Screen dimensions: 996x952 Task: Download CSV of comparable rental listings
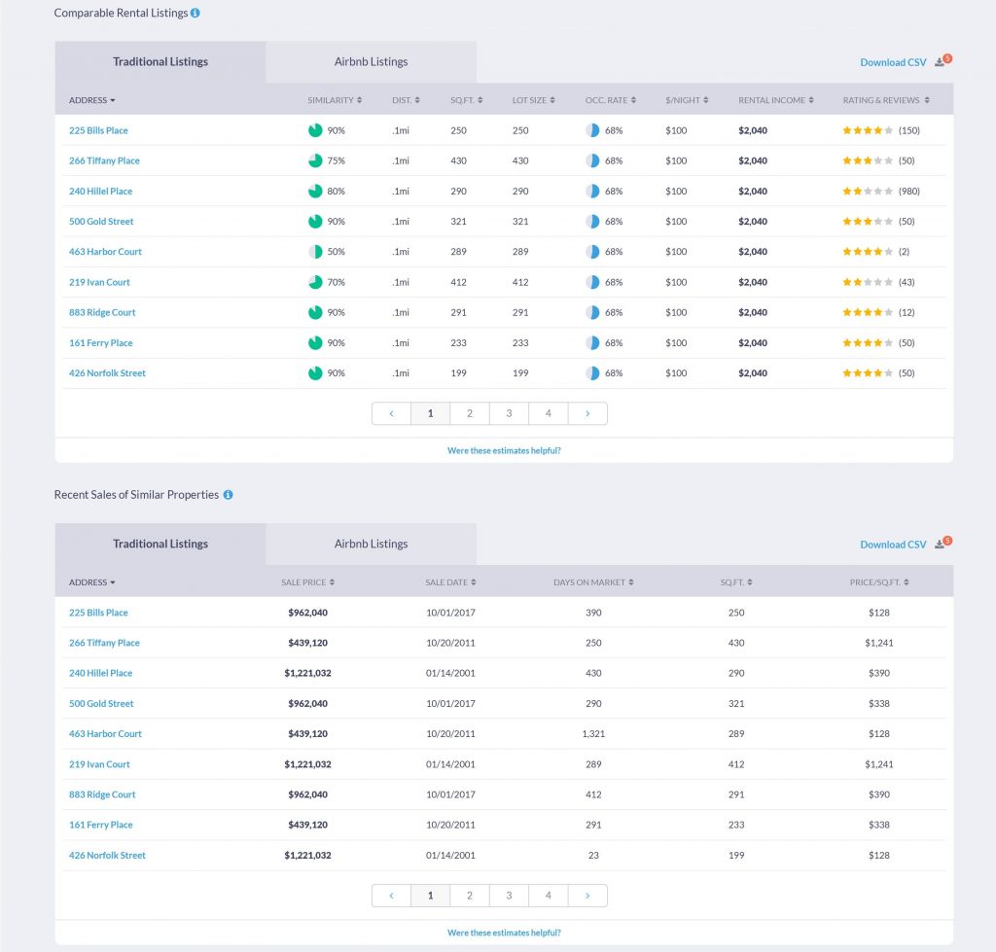pyautogui.click(x=893, y=62)
